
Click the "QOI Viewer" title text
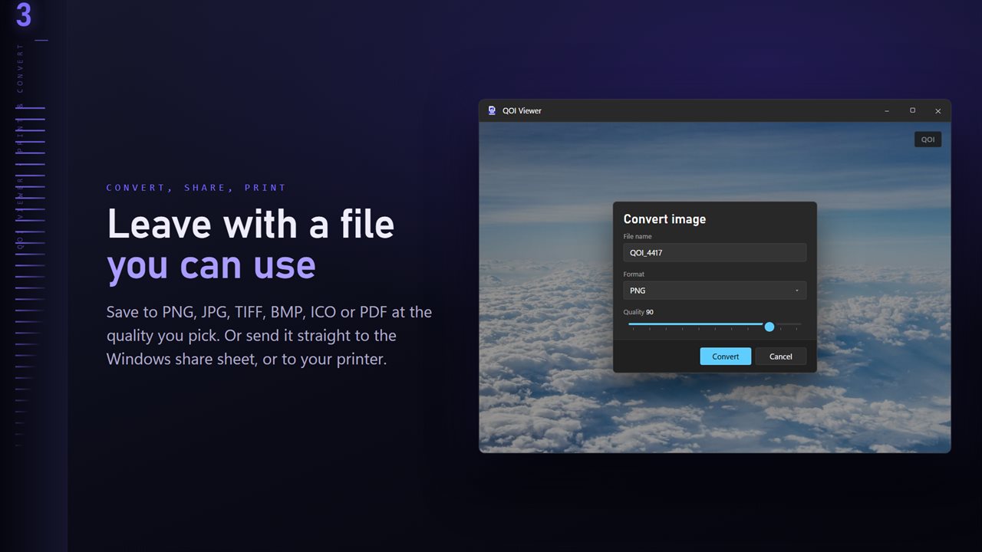pos(522,110)
